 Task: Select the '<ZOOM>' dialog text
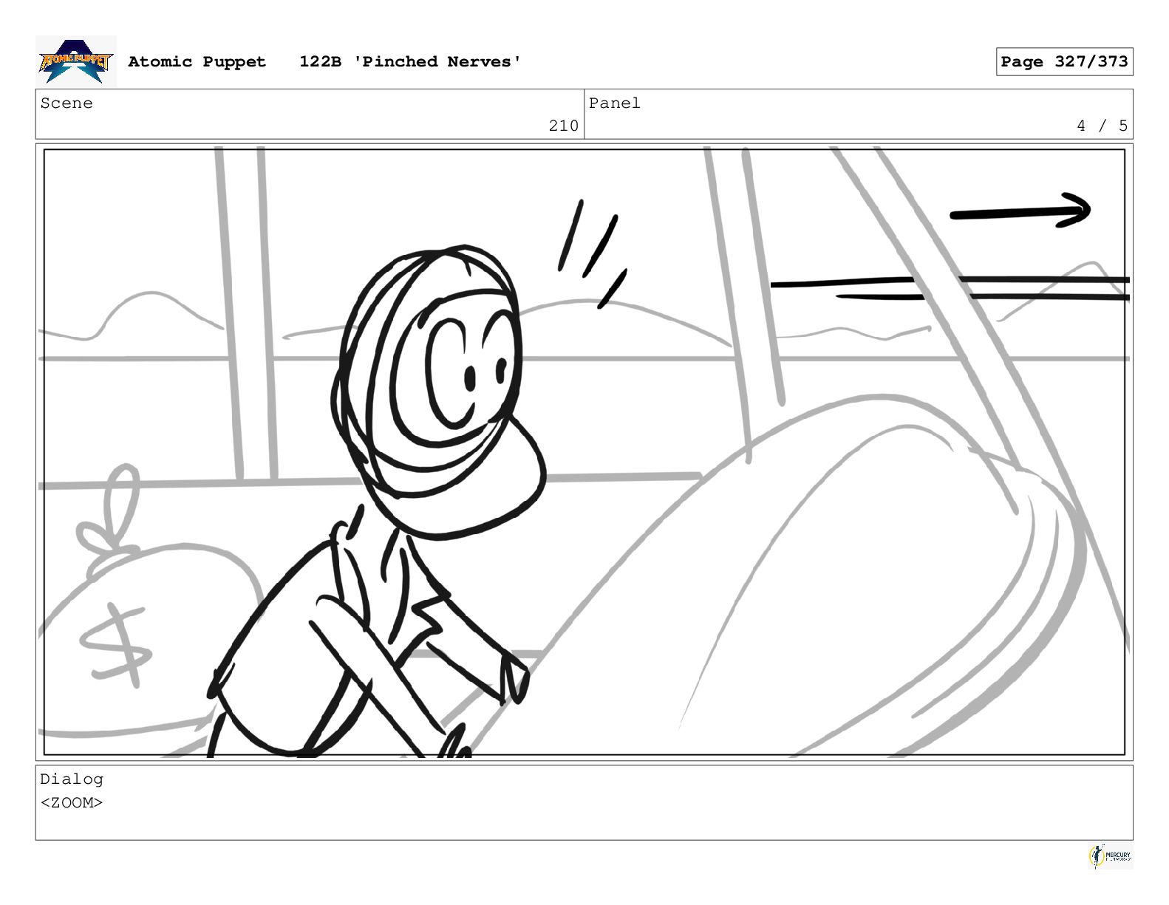(72, 803)
